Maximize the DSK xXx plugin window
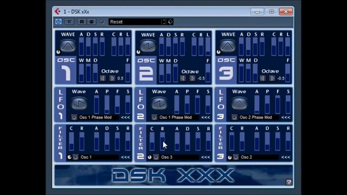 tap(271, 11)
